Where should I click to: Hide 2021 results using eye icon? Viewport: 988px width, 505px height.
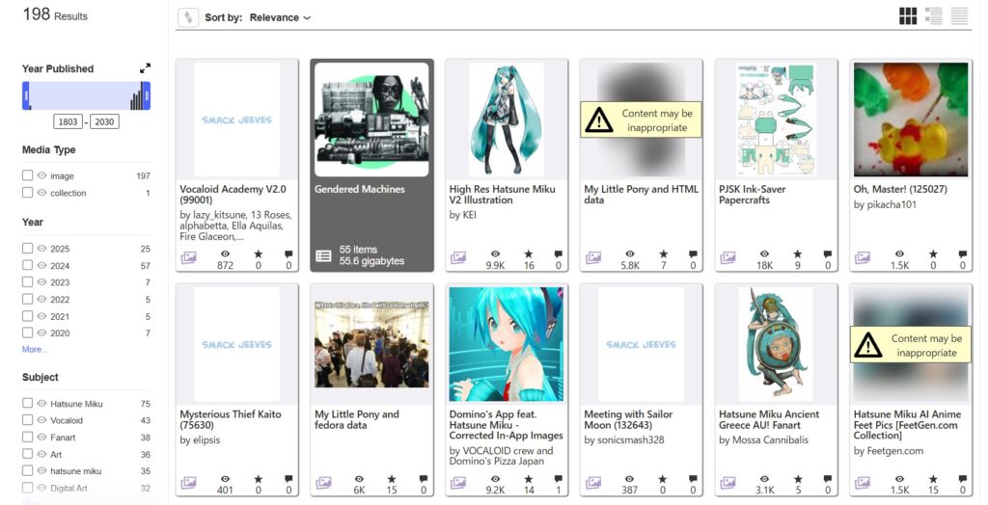(42, 316)
